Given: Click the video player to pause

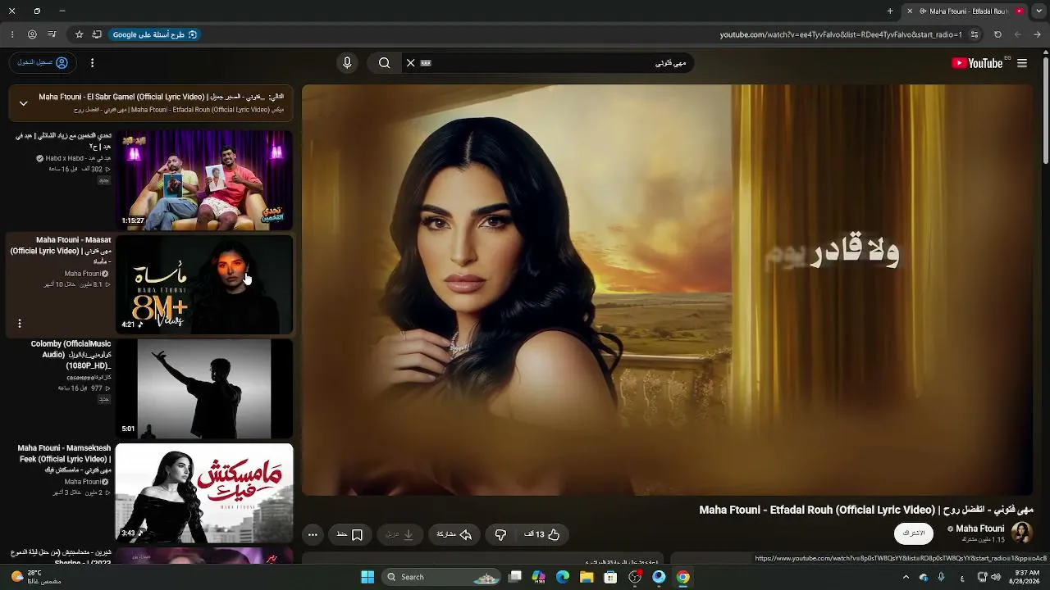Looking at the screenshot, I should (667, 290).
